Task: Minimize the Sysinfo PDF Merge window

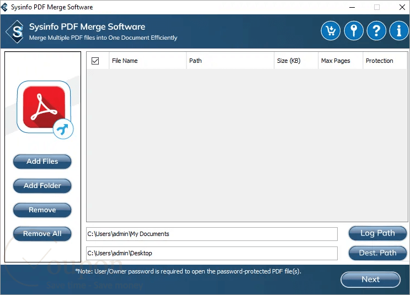Action: tap(352, 7)
